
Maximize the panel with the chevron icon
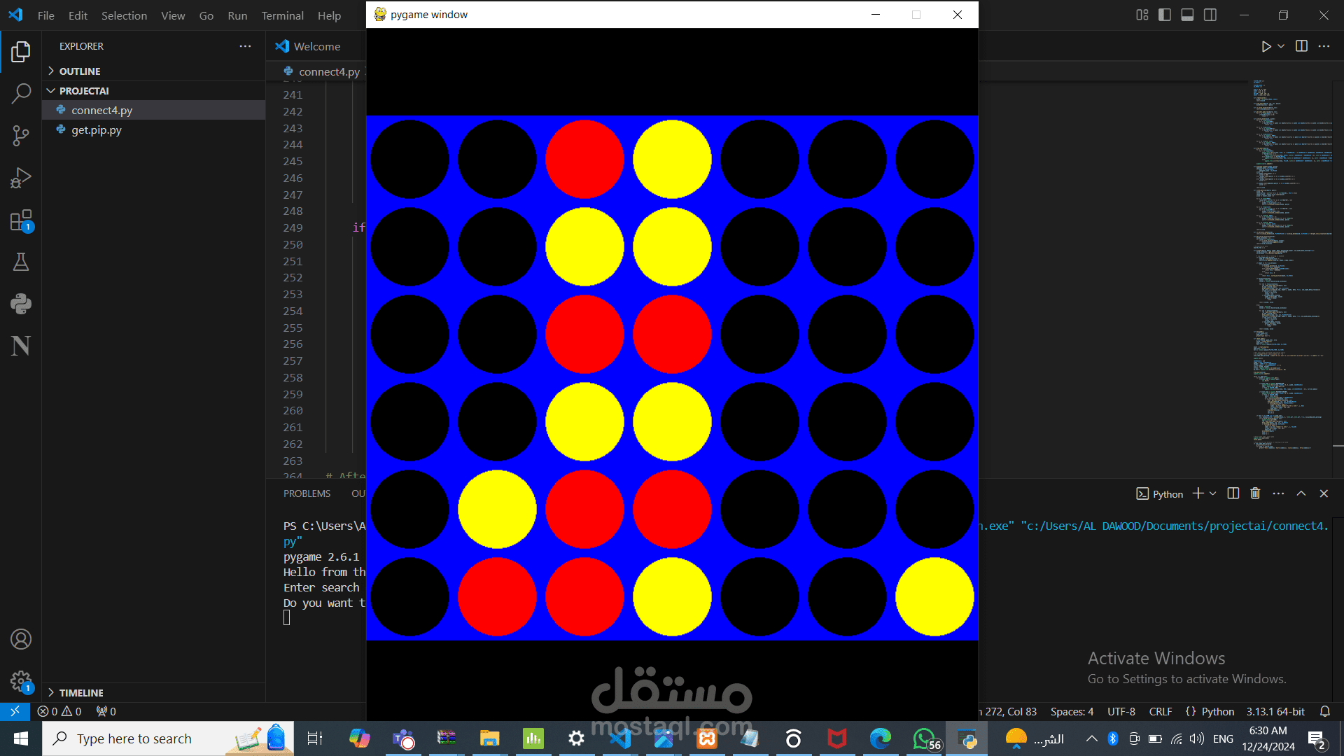click(x=1301, y=493)
